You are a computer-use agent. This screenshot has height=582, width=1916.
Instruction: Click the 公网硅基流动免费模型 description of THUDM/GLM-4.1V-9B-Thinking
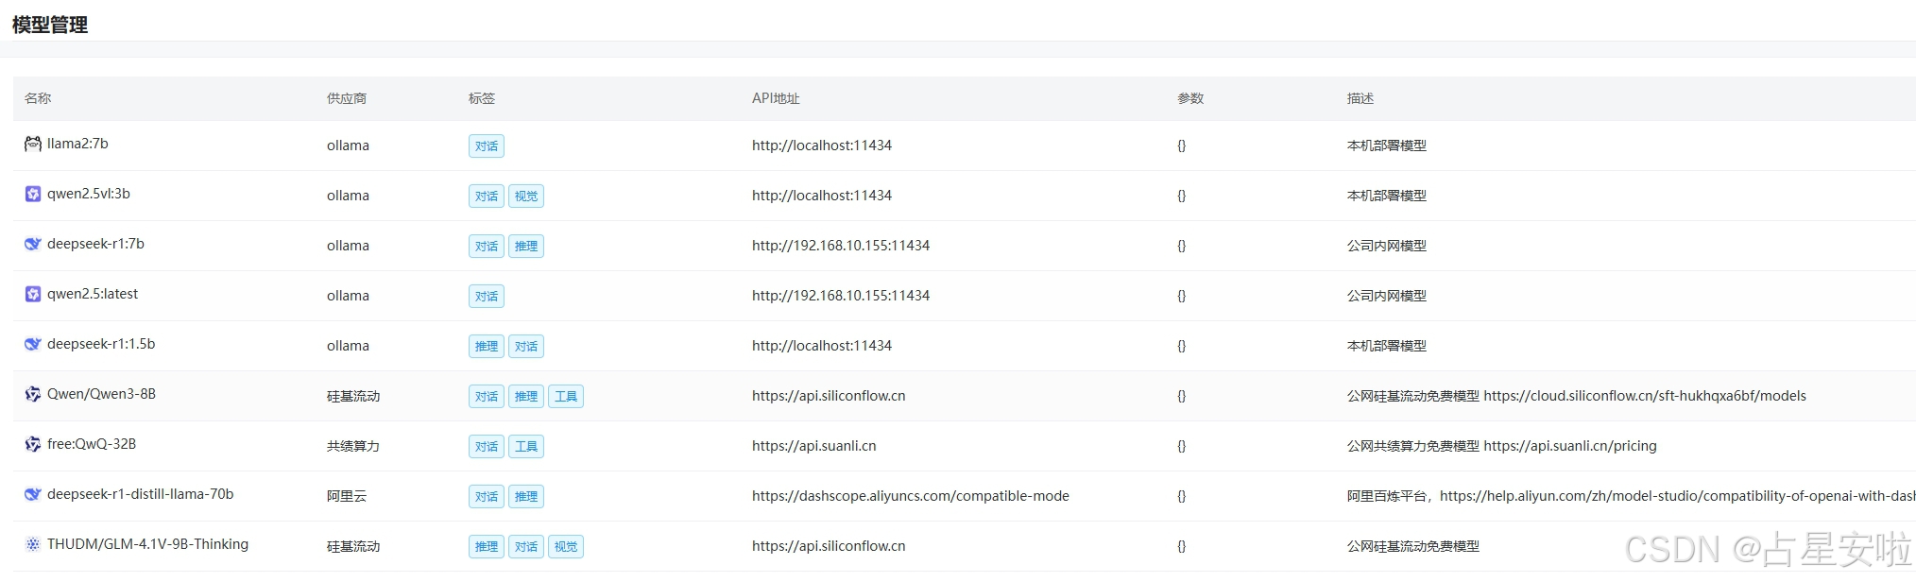click(x=1413, y=546)
